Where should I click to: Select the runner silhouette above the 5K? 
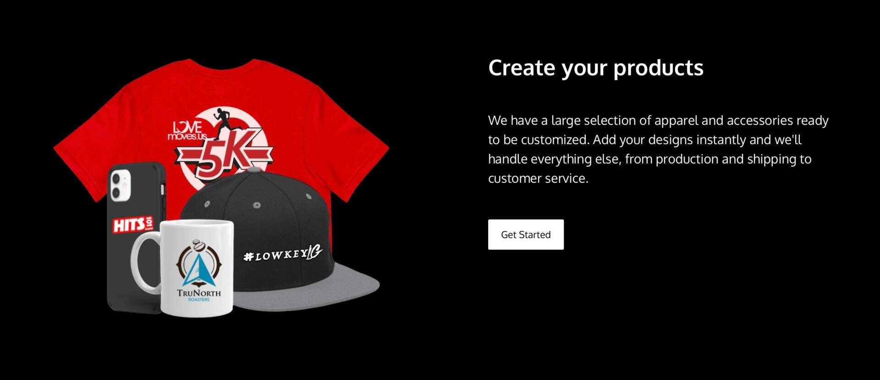click(225, 122)
